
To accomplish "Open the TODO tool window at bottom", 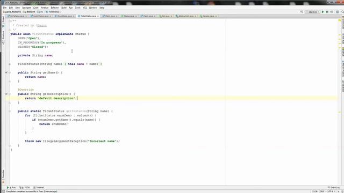I will click(x=25, y=188).
